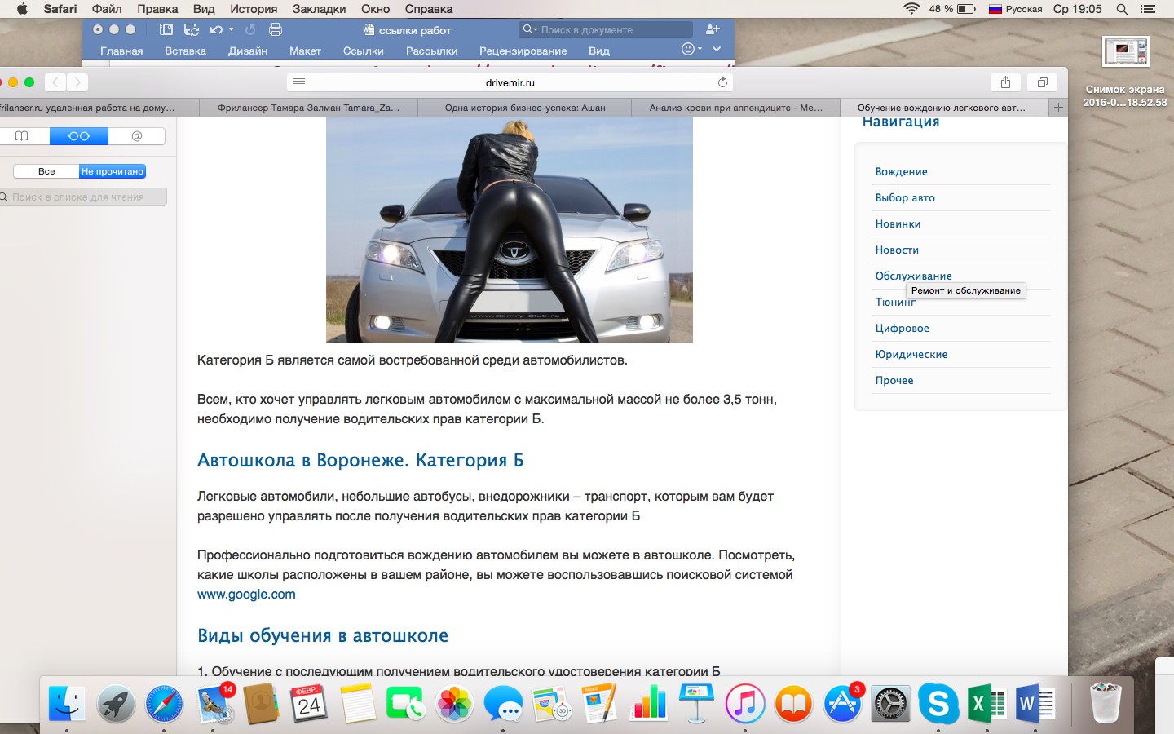The image size is (1174, 734).
Task: Go back using Safari's back arrow
Action: (55, 82)
